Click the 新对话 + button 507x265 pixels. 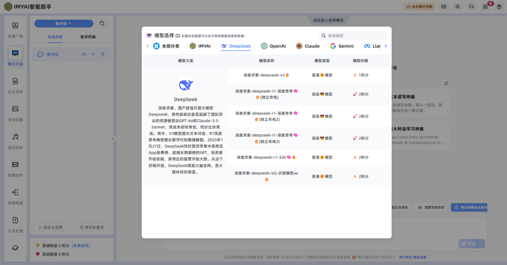[64, 23]
